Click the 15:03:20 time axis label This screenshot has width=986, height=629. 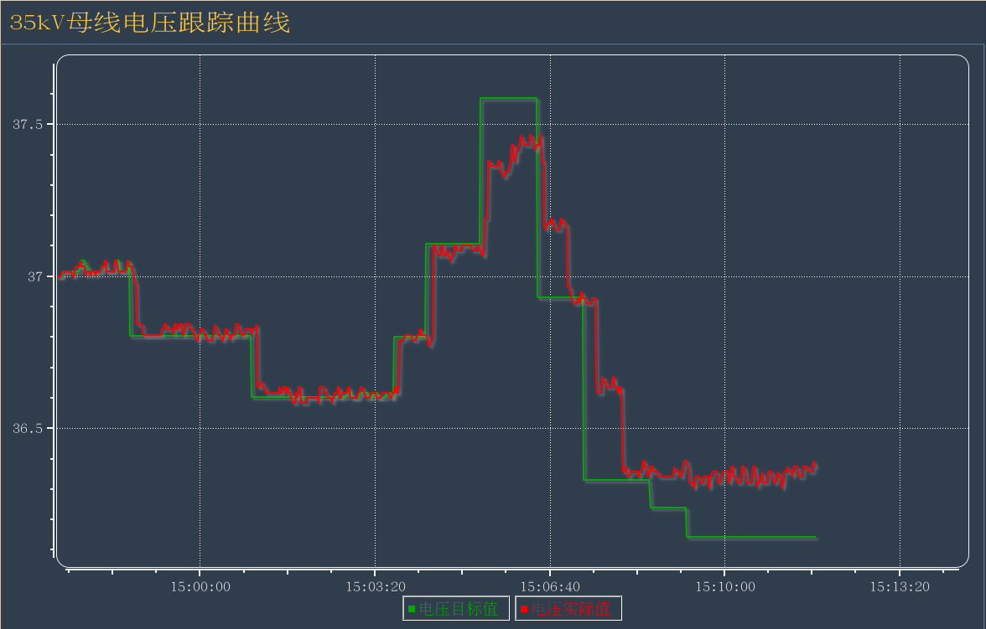(x=375, y=587)
